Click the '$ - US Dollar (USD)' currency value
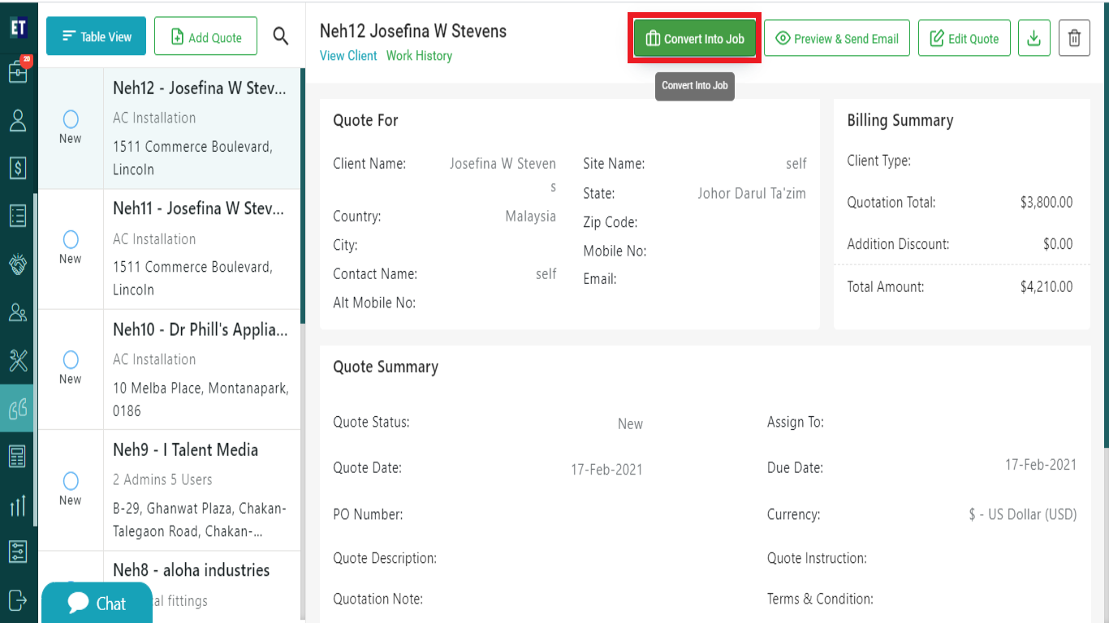 [x=1023, y=515]
